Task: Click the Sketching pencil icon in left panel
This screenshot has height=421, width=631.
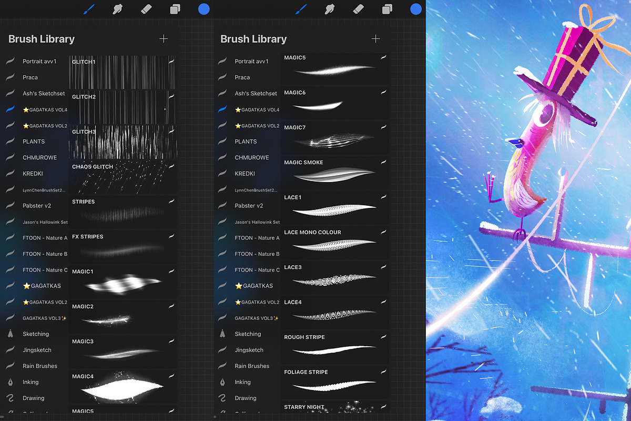Action: coord(10,334)
